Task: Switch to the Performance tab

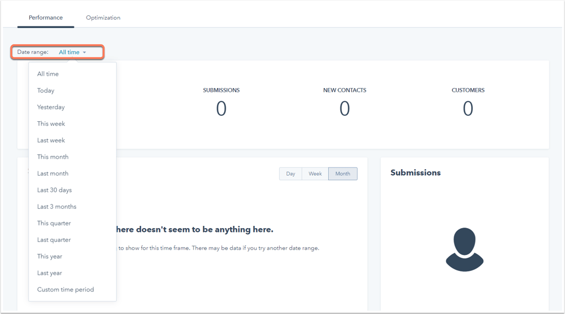Action: click(x=46, y=18)
